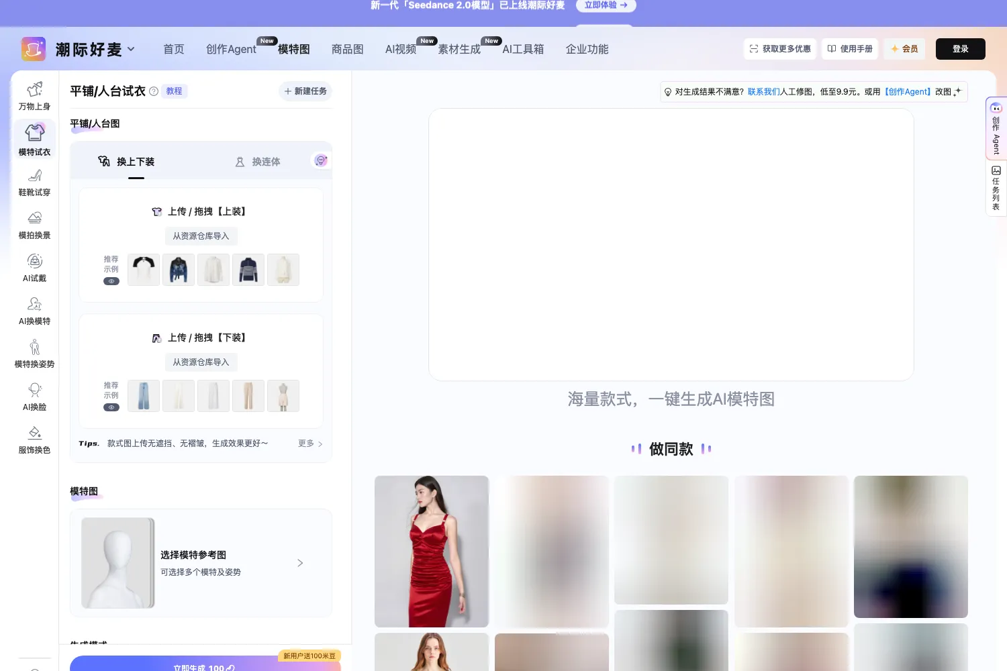
Task: Pick the white shirt top example
Action: coord(213,270)
